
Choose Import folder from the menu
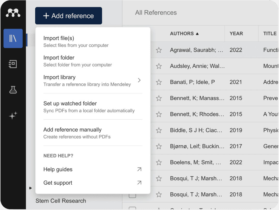(x=93, y=61)
